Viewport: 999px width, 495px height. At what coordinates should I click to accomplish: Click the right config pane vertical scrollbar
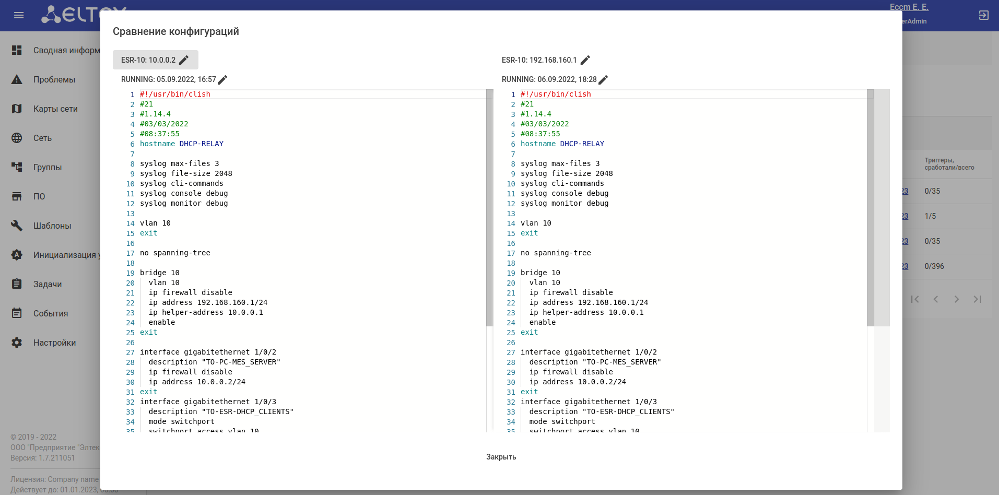coord(870,208)
